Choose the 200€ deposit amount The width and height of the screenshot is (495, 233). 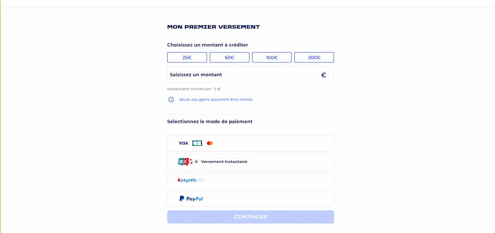click(314, 57)
